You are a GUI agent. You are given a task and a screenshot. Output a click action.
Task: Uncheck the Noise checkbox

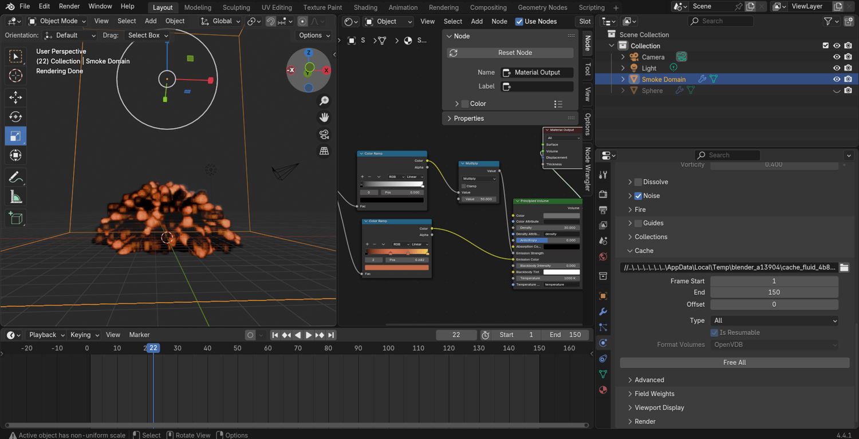(x=638, y=196)
